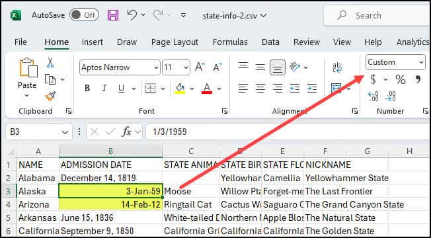Apply Percent style
Screen dimensions: 431x238
[x=400, y=80]
